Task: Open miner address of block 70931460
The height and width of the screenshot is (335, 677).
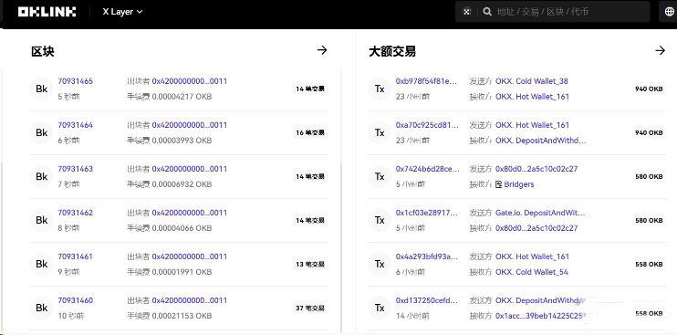Action: click(x=190, y=300)
